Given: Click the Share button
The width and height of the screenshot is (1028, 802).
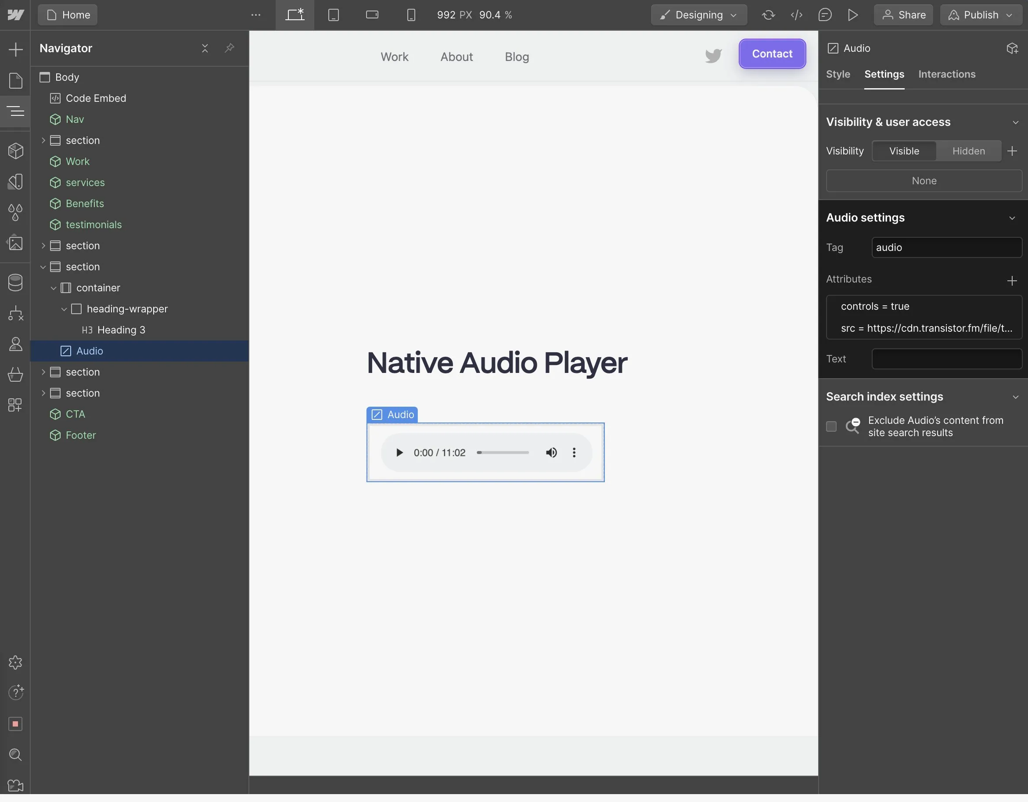Looking at the screenshot, I should [x=904, y=15].
